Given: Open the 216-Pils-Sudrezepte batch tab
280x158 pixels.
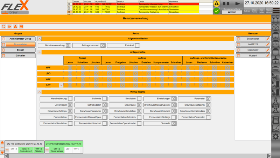Looking at the screenshot, I should click(63, 144).
